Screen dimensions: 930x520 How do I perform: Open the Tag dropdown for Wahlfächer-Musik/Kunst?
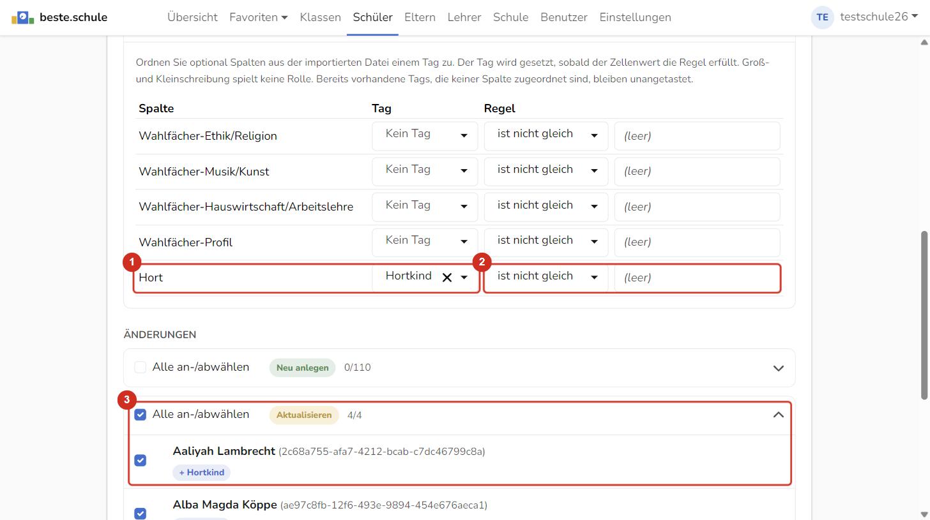click(x=425, y=172)
